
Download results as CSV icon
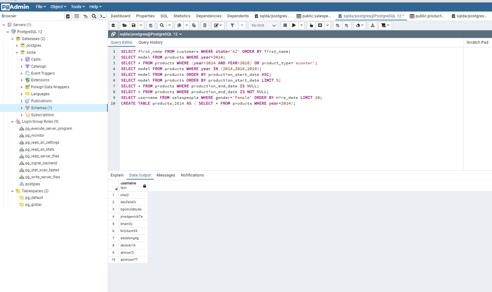[x=373, y=25]
